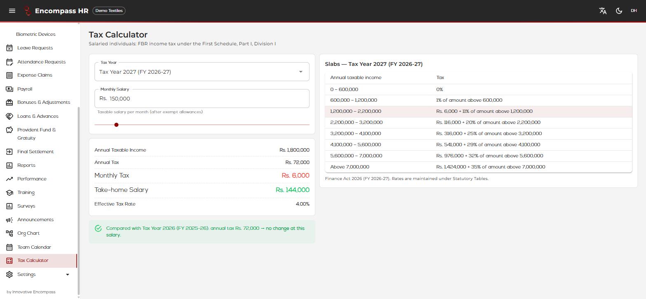Open the hamburger navigation menu
Image resolution: width=646 pixels, height=299 pixels.
(12, 11)
